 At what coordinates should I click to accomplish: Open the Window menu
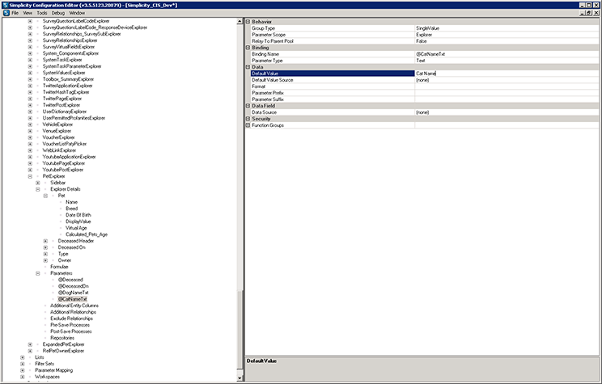[77, 13]
